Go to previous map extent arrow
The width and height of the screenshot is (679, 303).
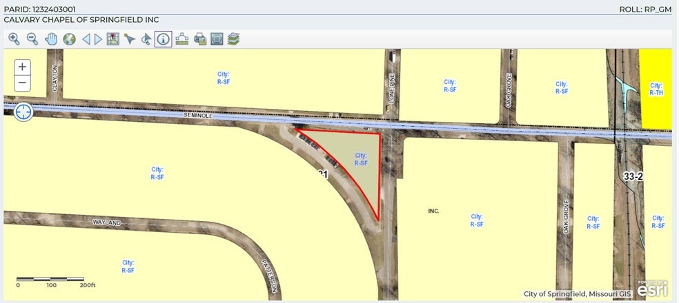coord(86,39)
